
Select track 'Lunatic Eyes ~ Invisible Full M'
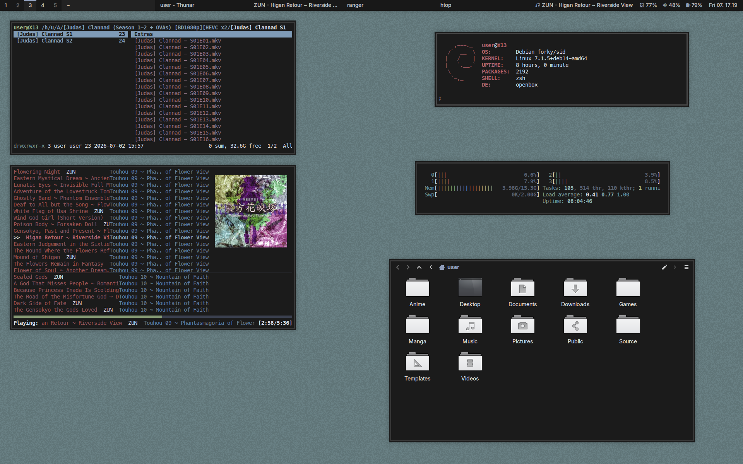(x=111, y=185)
